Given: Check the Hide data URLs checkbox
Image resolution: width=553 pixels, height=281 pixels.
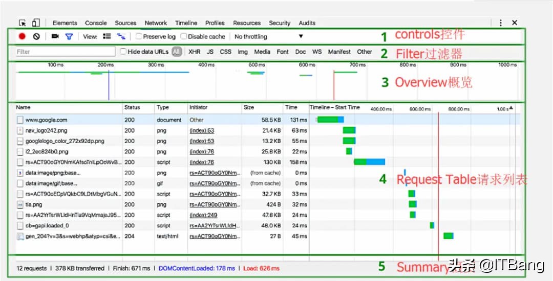Looking at the screenshot, I should pyautogui.click(x=123, y=52).
